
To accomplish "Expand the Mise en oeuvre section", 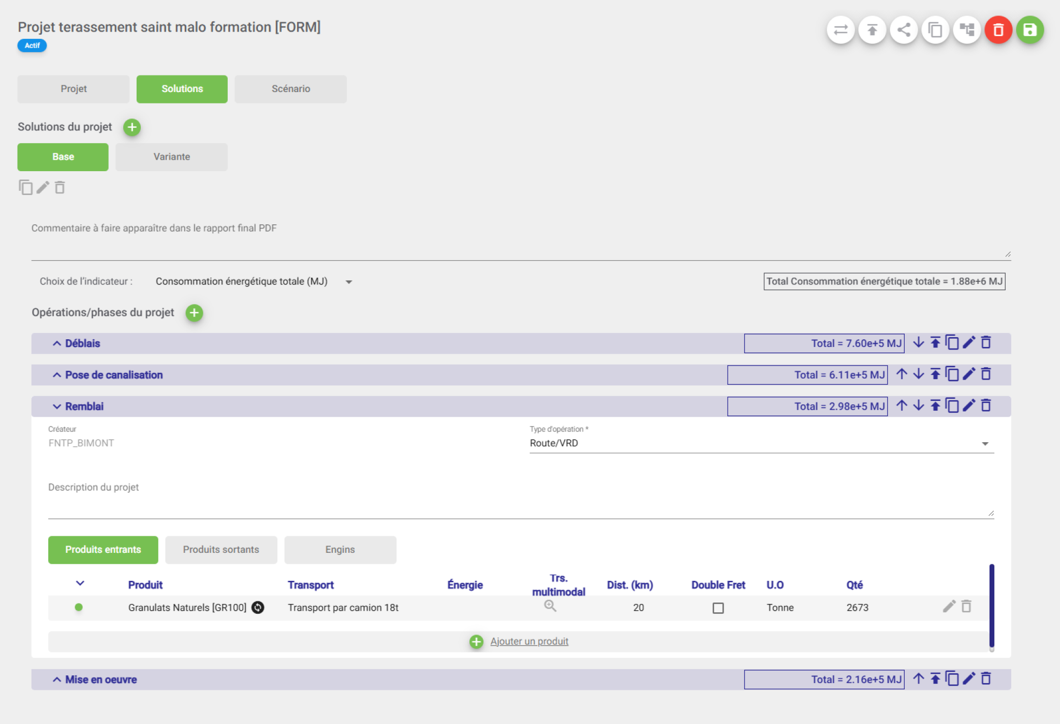I will point(57,680).
